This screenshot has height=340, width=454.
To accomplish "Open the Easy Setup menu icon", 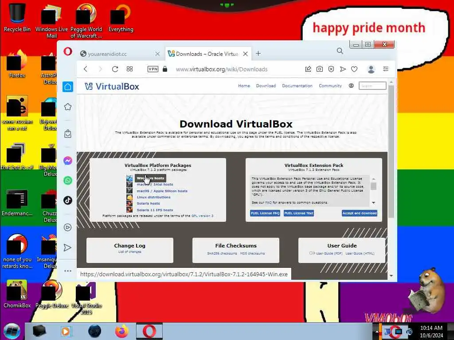I will [386, 69].
